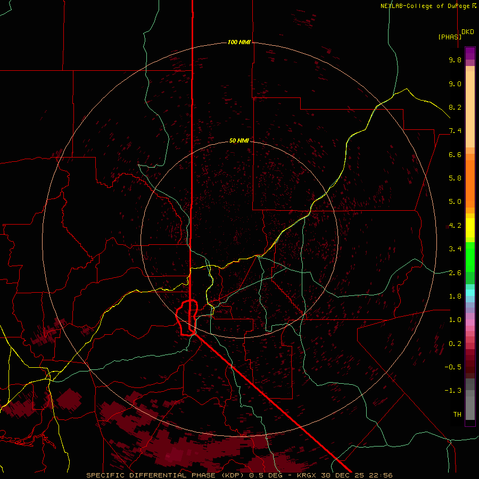
Task: Click the 7.4 value on the color scale
Action: pyautogui.click(x=455, y=131)
